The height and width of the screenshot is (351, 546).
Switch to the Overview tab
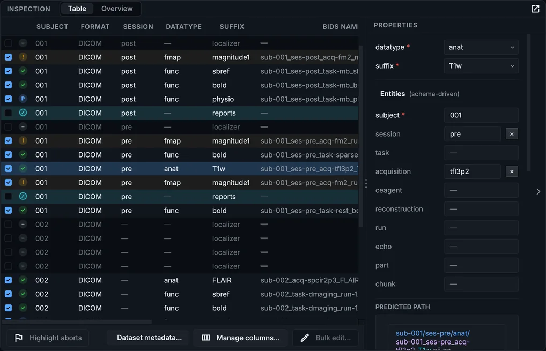tap(117, 9)
